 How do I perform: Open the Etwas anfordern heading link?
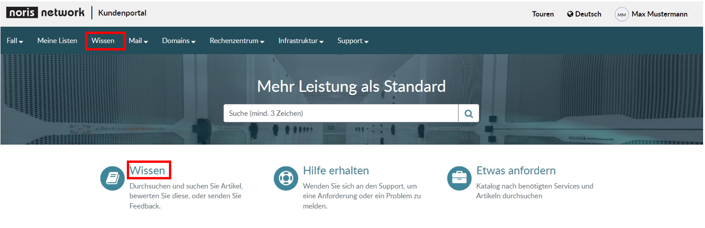tap(516, 170)
